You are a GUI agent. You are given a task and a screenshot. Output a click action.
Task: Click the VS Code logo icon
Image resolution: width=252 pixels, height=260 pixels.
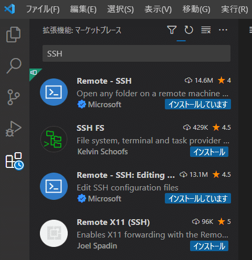click(9, 9)
